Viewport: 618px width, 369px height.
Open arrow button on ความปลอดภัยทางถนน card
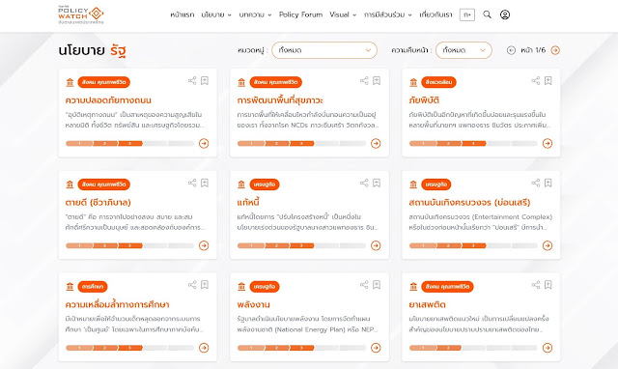click(x=204, y=144)
